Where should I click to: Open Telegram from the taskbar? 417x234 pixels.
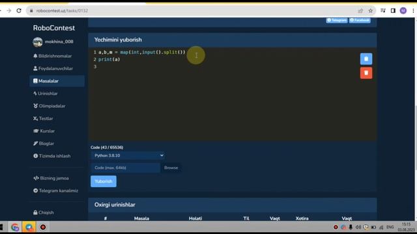click(x=29, y=227)
